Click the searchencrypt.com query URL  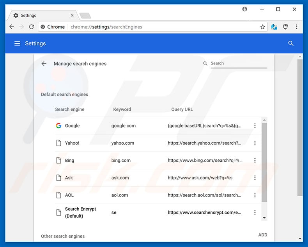(x=204, y=212)
